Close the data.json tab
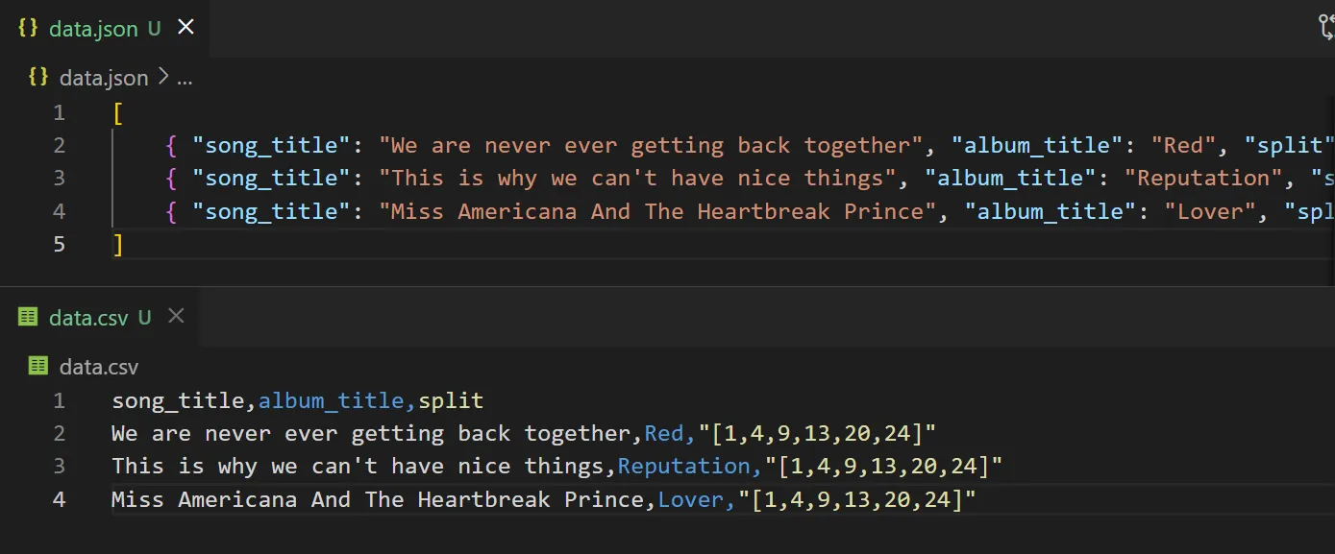The height and width of the screenshot is (554, 1335). coord(185,28)
